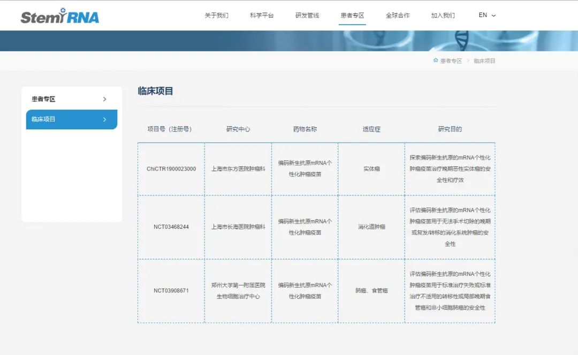The width and height of the screenshot is (578, 355).
Task: Click the home icon in the breadcrumb
Action: click(x=435, y=60)
